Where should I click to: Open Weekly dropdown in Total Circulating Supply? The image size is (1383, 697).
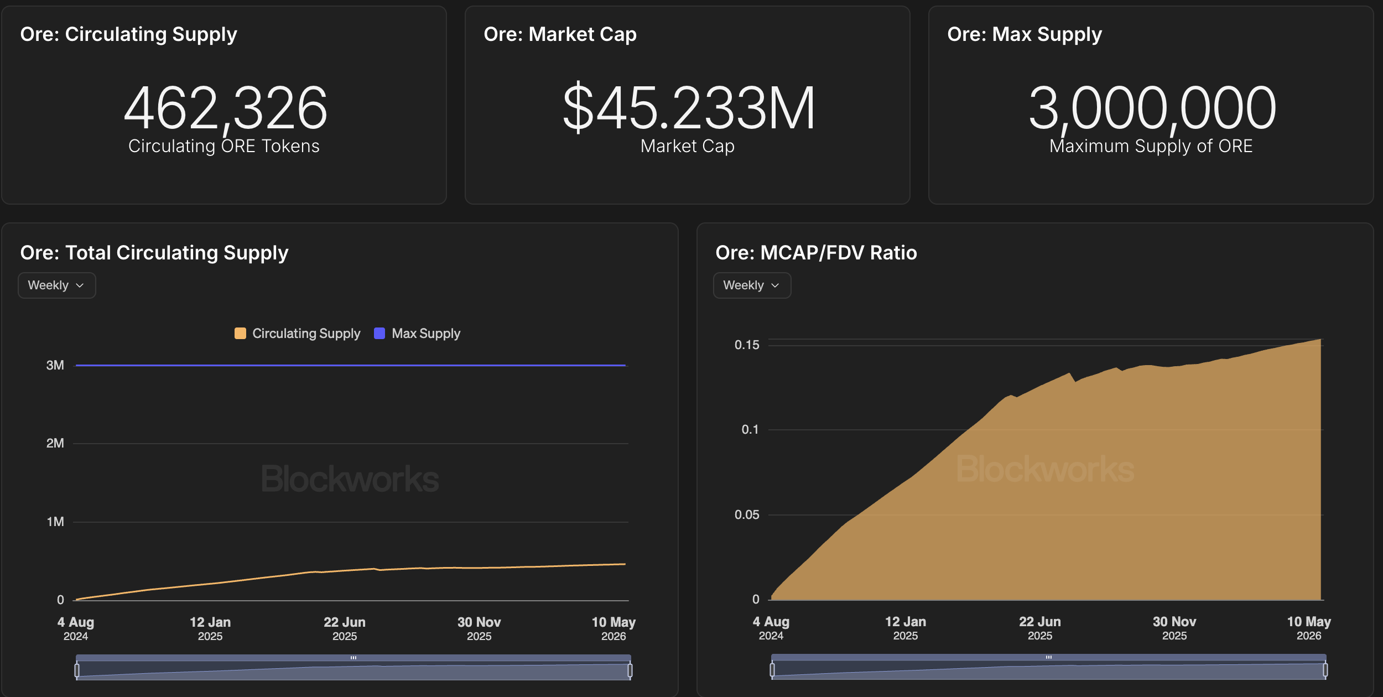pyautogui.click(x=56, y=285)
